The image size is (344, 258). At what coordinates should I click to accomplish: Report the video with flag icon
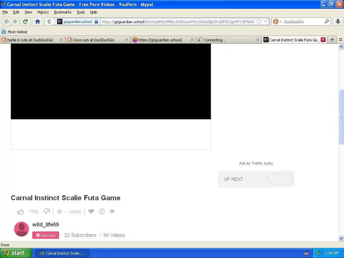[x=112, y=211]
